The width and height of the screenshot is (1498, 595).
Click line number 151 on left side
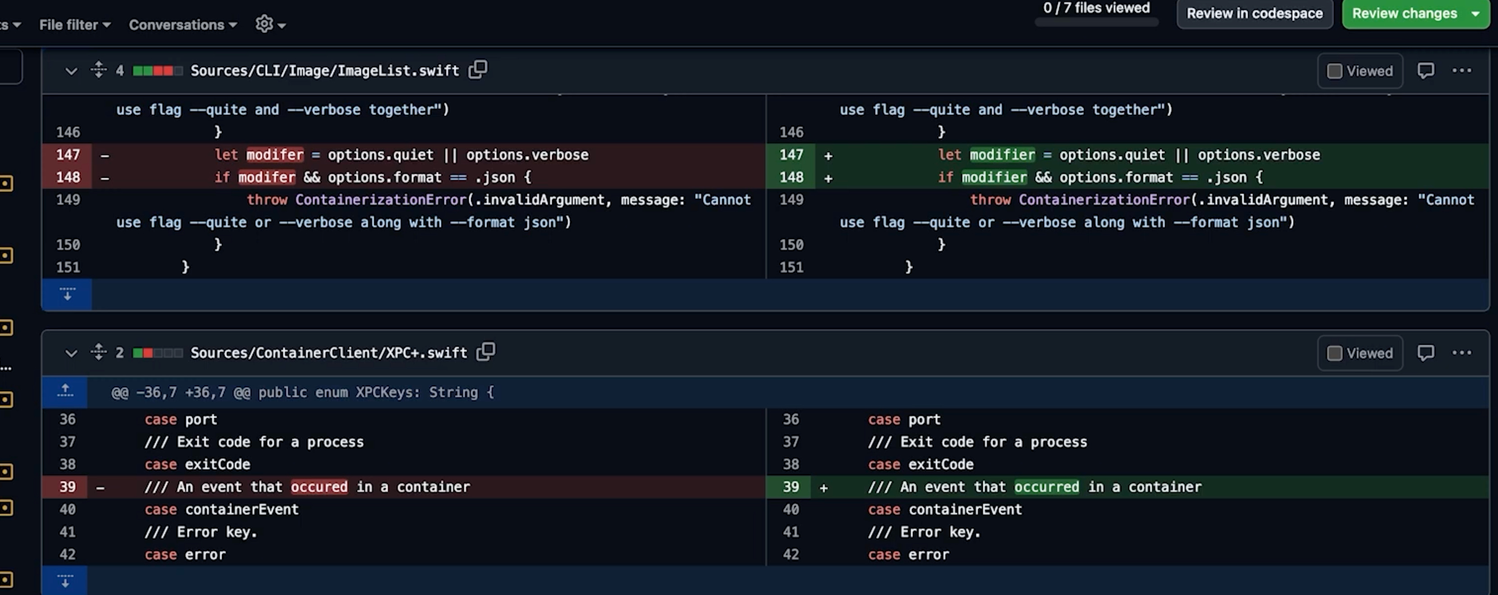(68, 267)
